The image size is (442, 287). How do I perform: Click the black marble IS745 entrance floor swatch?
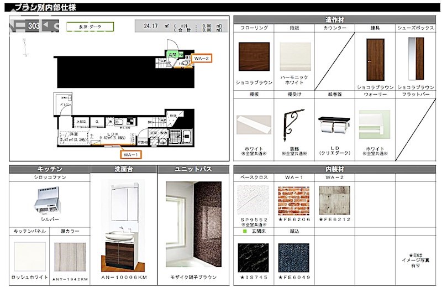[x=253, y=256]
